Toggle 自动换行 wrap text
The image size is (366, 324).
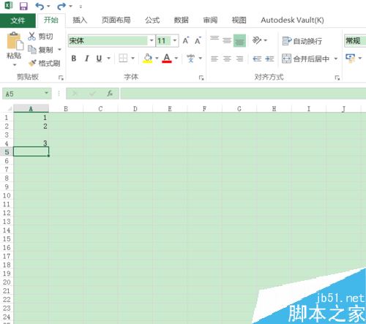(x=302, y=41)
